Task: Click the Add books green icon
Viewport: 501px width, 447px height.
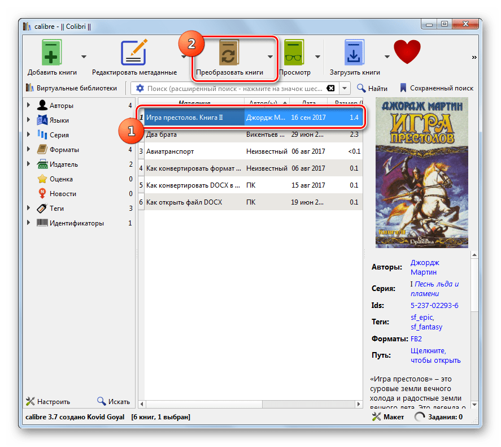Action: [51, 53]
